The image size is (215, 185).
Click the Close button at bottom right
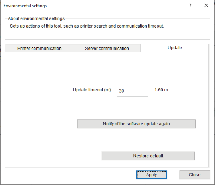click(194, 175)
